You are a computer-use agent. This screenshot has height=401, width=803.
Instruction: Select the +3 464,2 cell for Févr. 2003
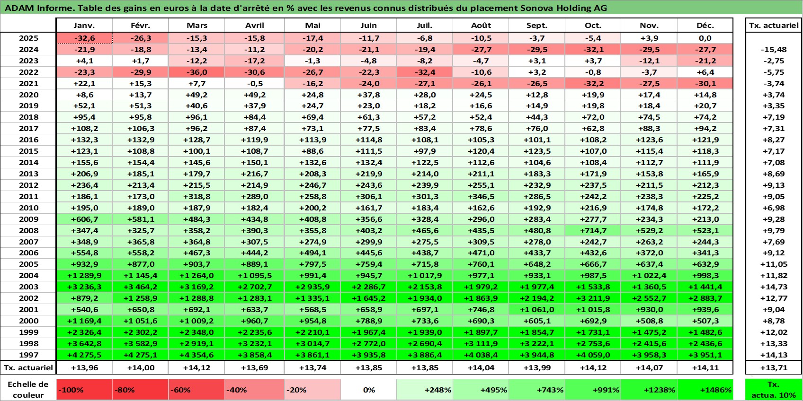141,287
